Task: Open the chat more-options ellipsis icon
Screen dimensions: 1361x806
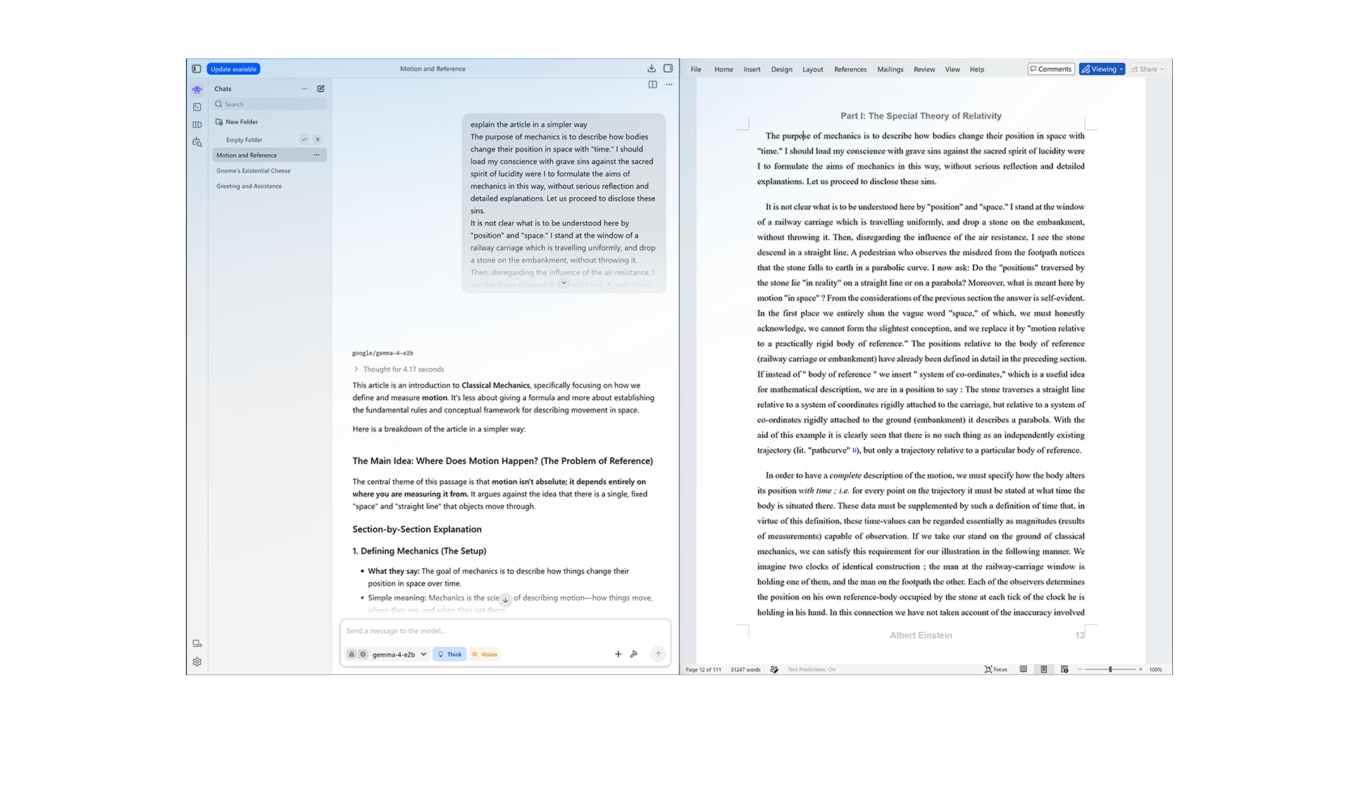Action: [669, 84]
